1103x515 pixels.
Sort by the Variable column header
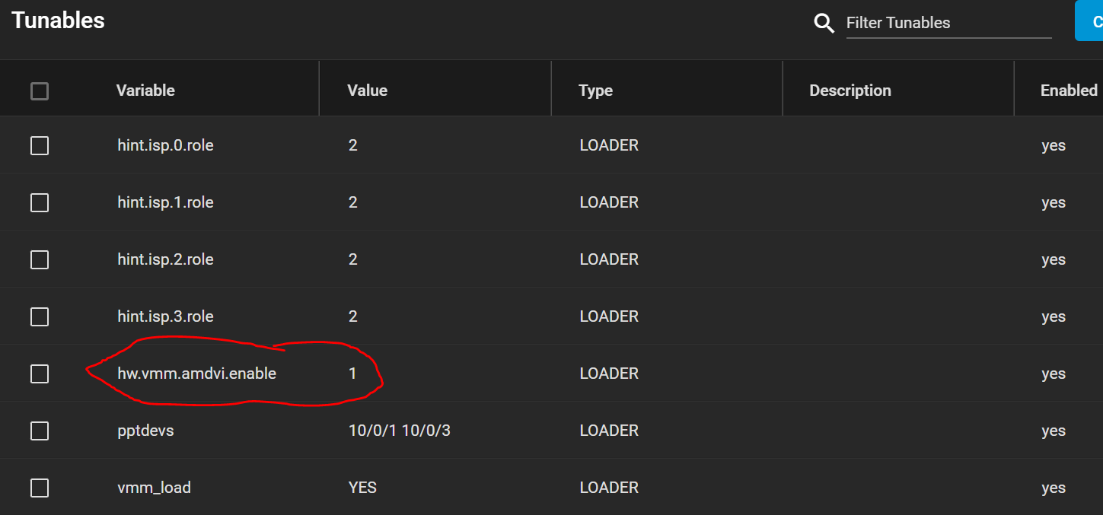point(145,91)
